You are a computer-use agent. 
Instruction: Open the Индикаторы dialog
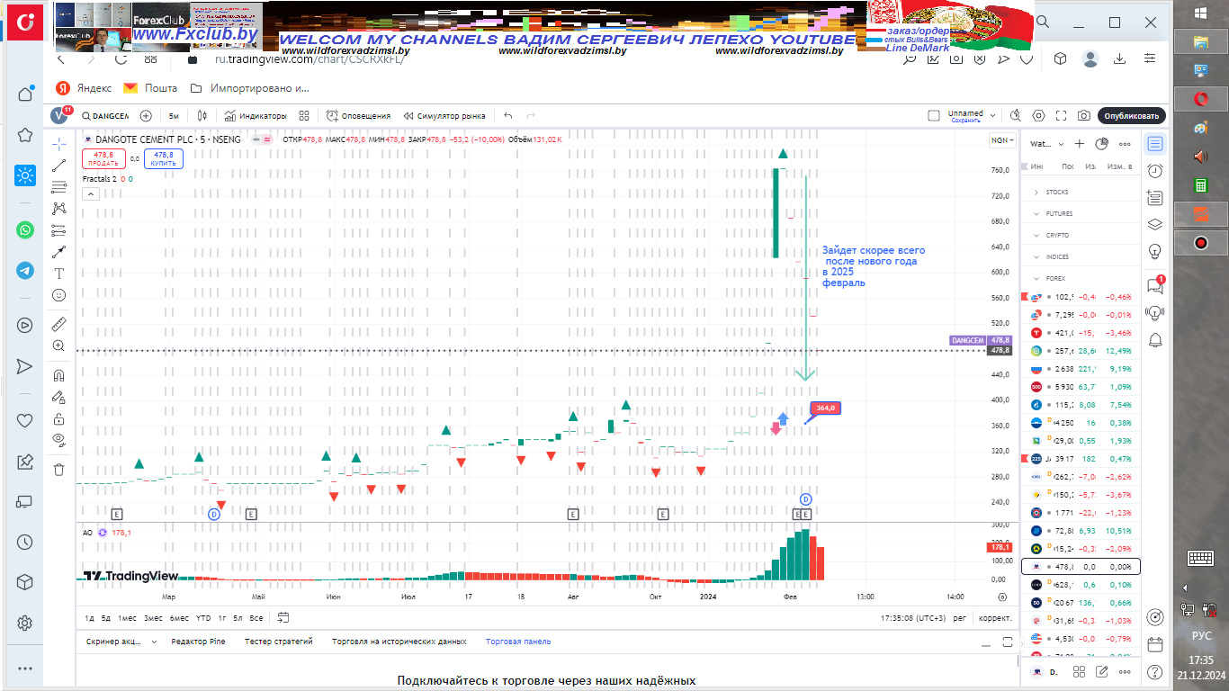pos(256,116)
